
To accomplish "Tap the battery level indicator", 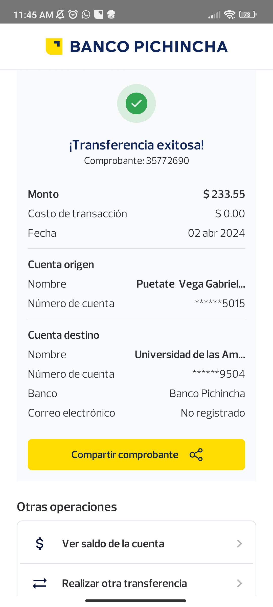I will click(x=248, y=15).
